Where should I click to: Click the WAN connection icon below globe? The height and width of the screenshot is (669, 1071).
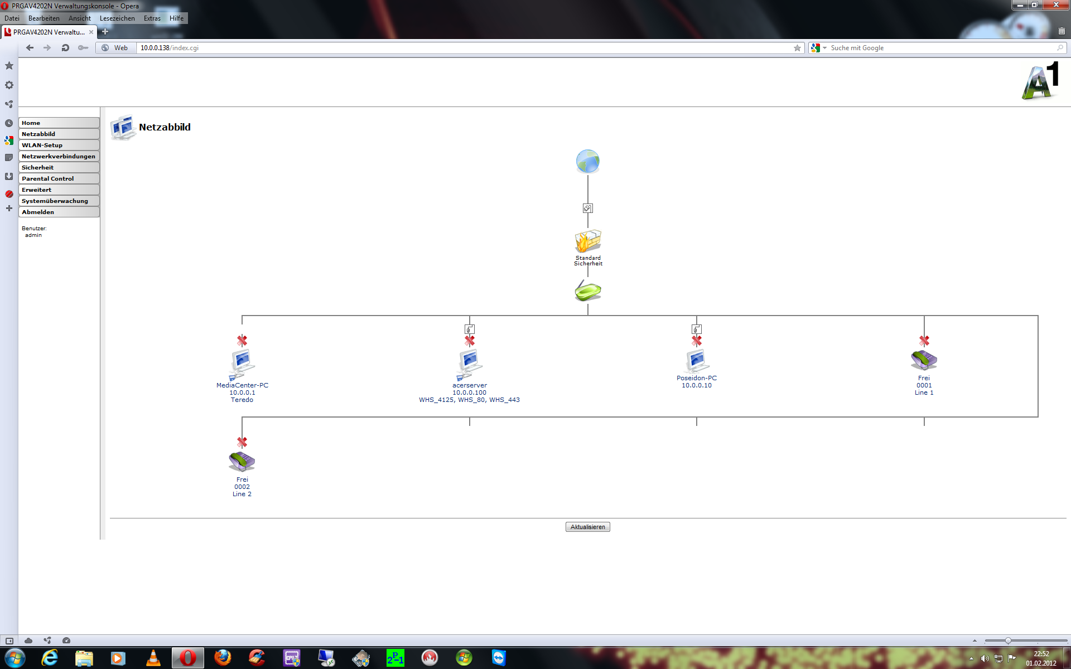[587, 208]
